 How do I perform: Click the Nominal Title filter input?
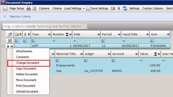point(71,60)
